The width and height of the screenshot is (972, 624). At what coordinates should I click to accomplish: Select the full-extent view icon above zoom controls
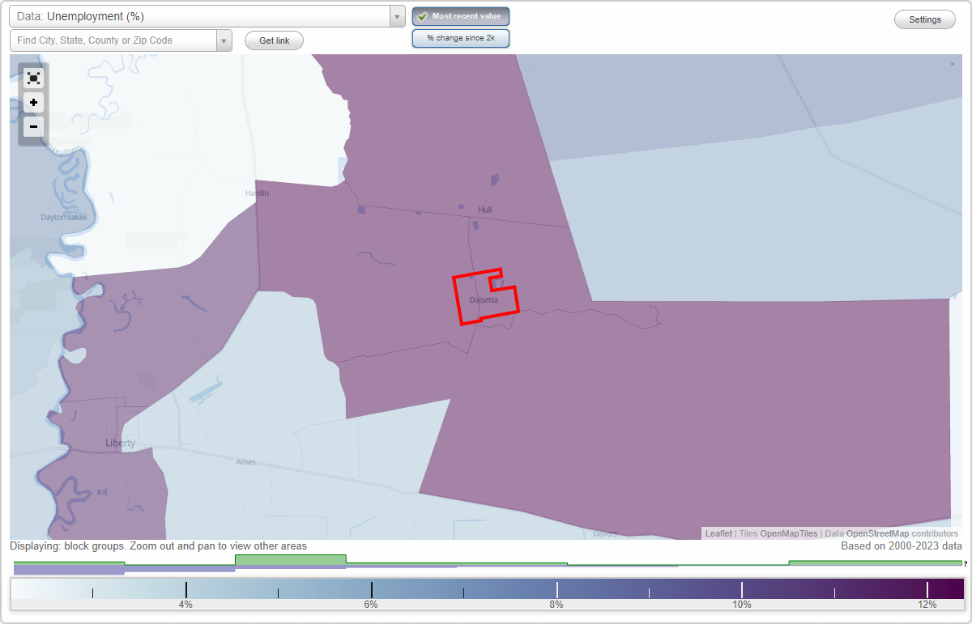tap(33, 78)
